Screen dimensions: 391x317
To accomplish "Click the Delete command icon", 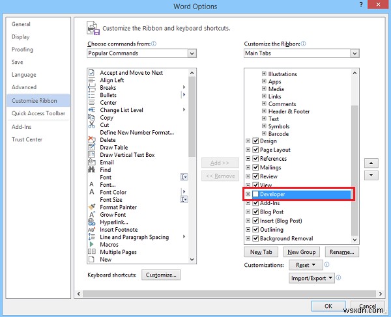I will pos(91,140).
